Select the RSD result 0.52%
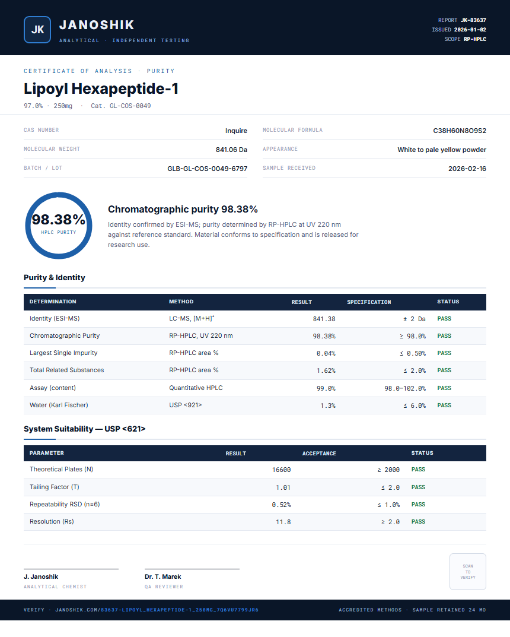The height and width of the screenshot is (637, 510). [x=281, y=505]
